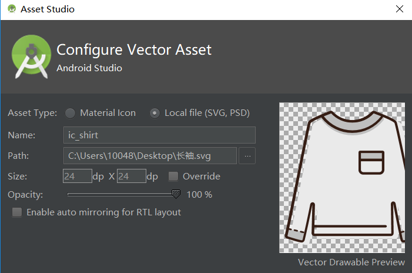Screen dimensions: 412x273
Task: Click the shirt vector drawable preview
Action: click(x=342, y=178)
